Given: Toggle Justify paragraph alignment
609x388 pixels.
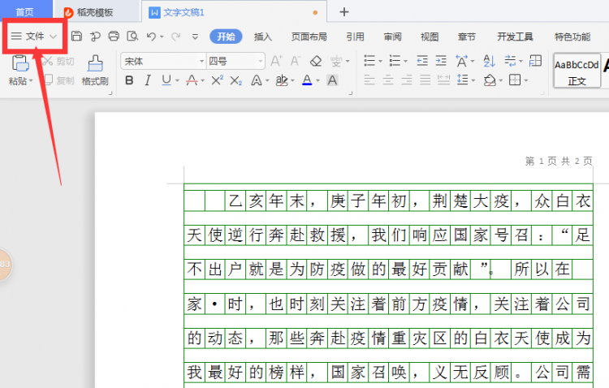Looking at the screenshot, I should [425, 80].
